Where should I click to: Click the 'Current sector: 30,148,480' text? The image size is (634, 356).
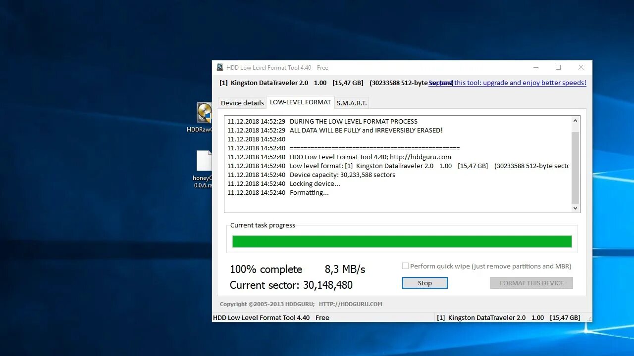point(291,285)
